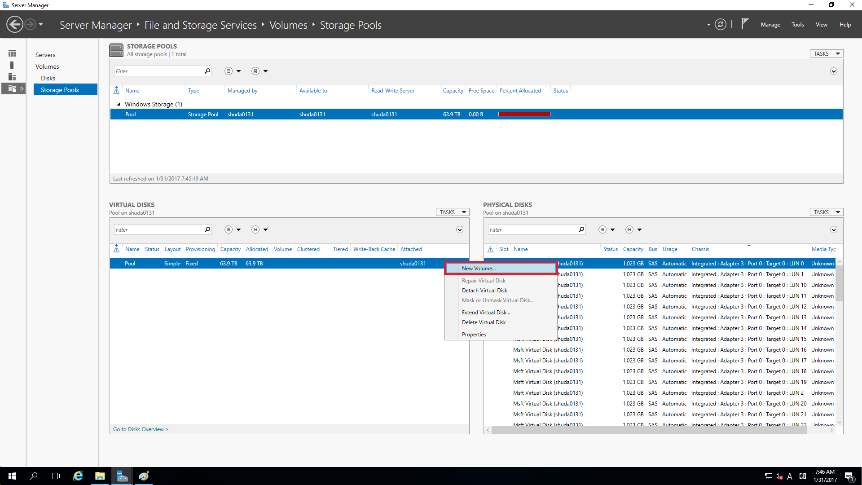Open the Help menu
Screen dimensions: 862x485
click(x=845, y=25)
